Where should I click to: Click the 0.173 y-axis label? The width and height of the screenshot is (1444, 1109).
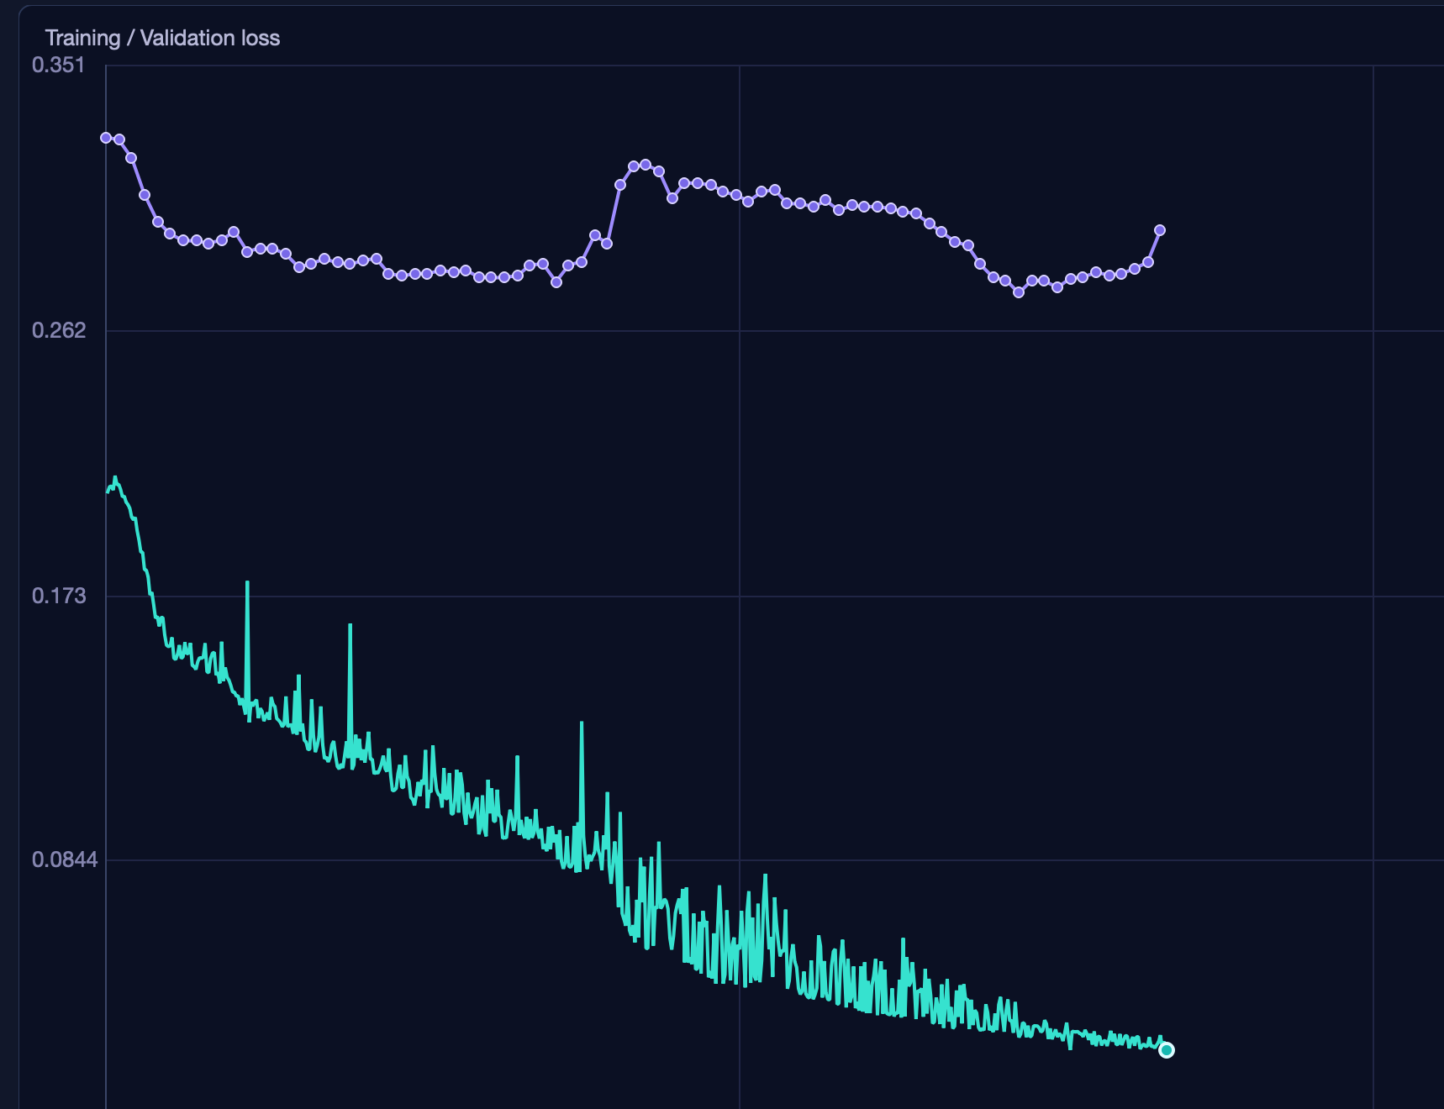click(x=59, y=596)
